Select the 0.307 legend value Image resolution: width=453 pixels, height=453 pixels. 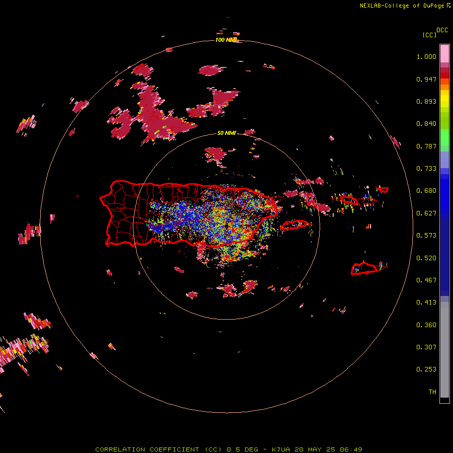(426, 347)
